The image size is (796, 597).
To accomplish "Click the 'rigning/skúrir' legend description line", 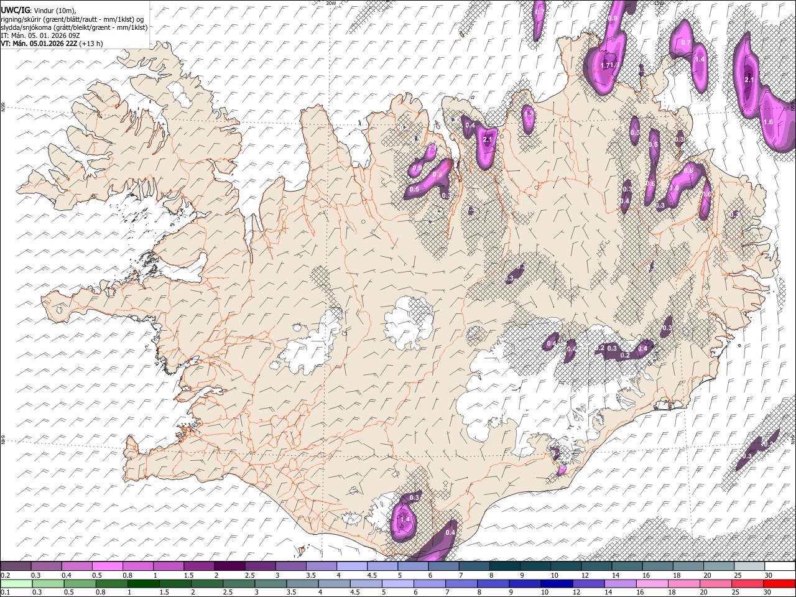I will coord(72,19).
